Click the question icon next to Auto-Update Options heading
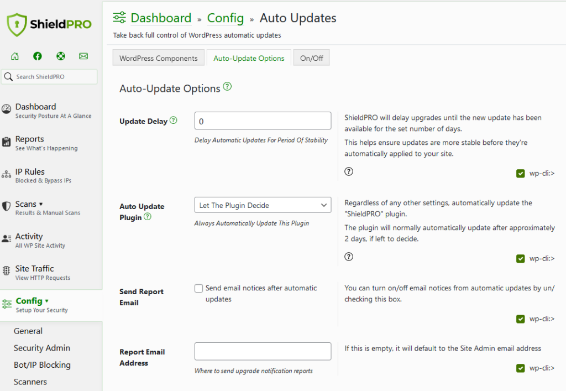The image size is (566, 391). (227, 87)
